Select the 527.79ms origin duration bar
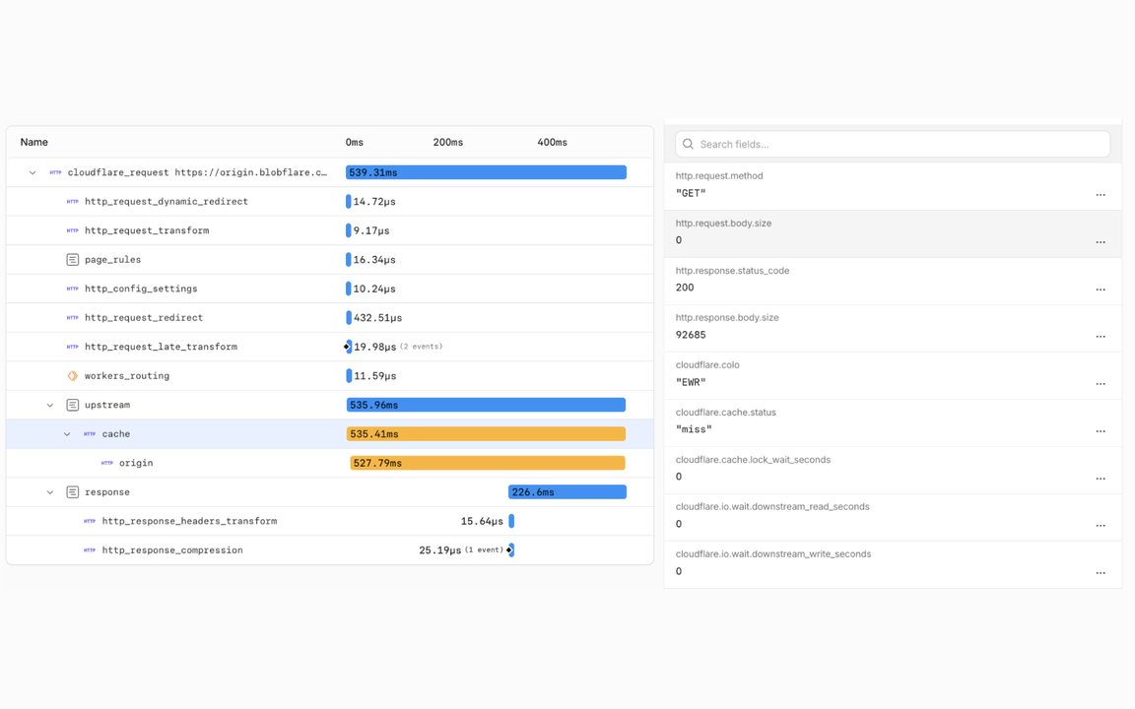This screenshot has width=1135, height=709. (x=488, y=463)
